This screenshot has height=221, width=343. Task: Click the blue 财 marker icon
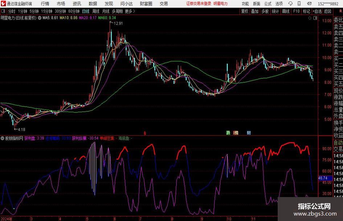[249, 132]
